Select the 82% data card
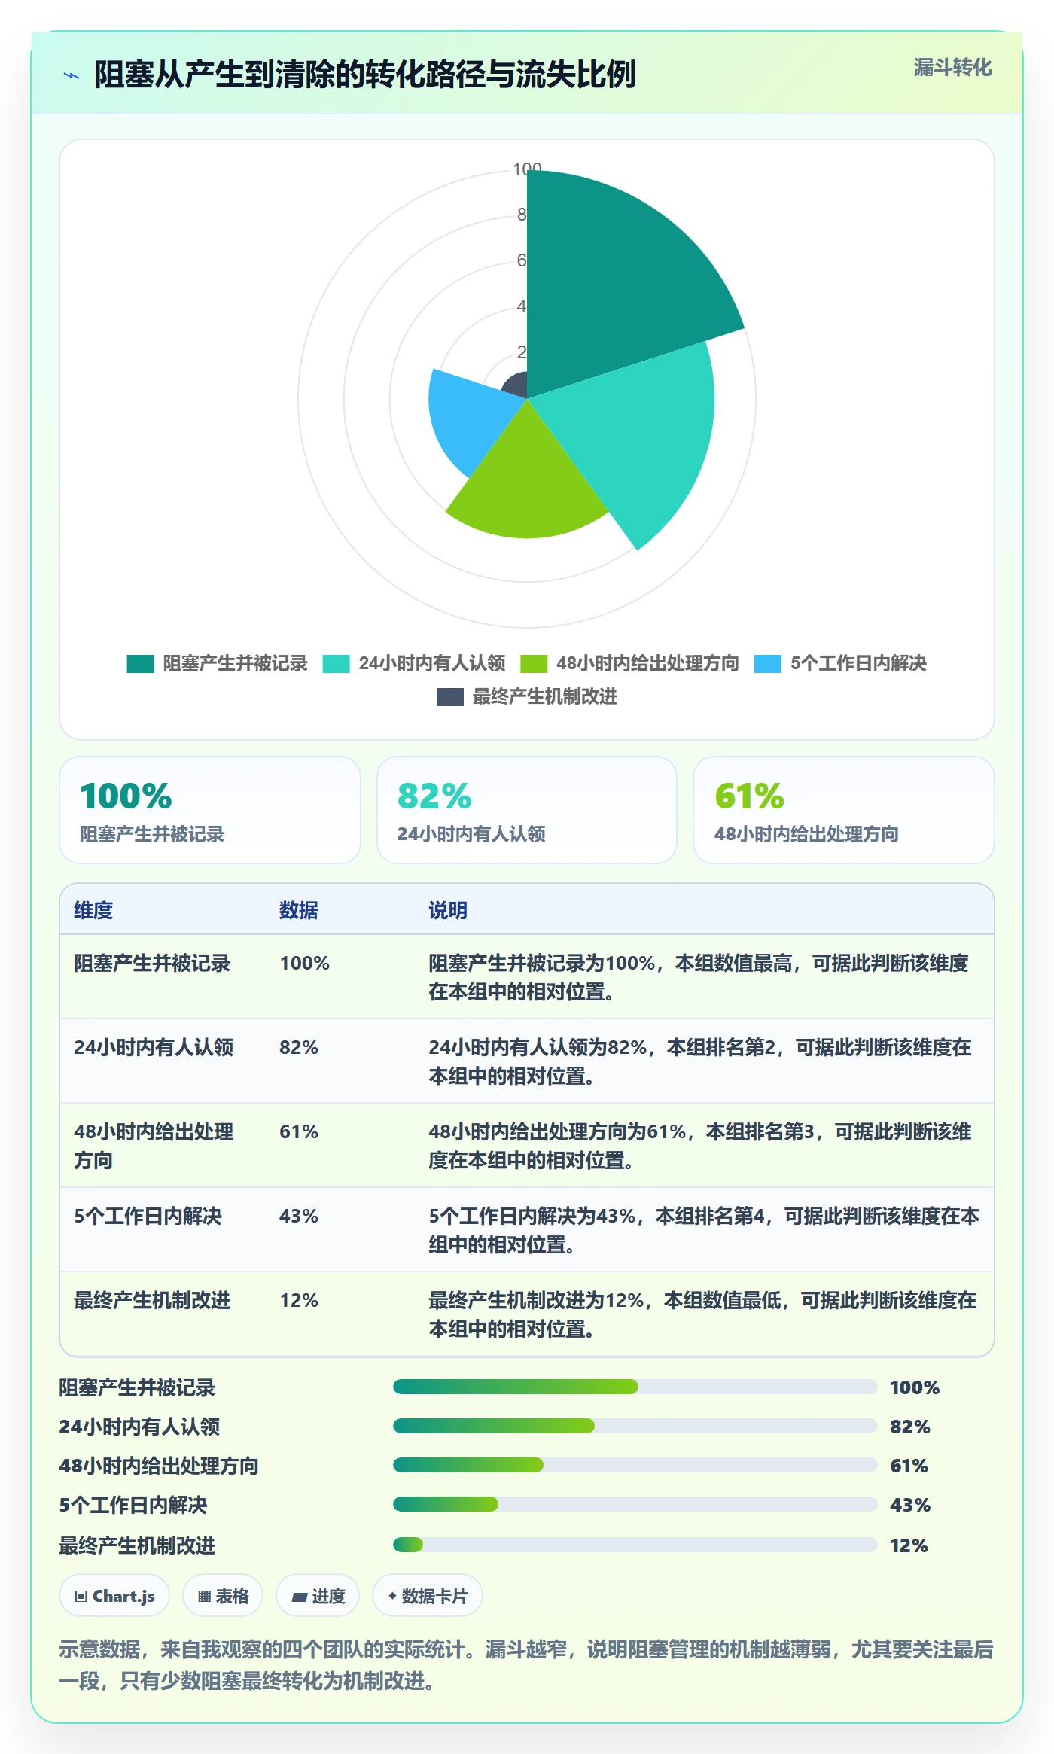Viewport: 1054px width, 1754px height. click(x=527, y=810)
